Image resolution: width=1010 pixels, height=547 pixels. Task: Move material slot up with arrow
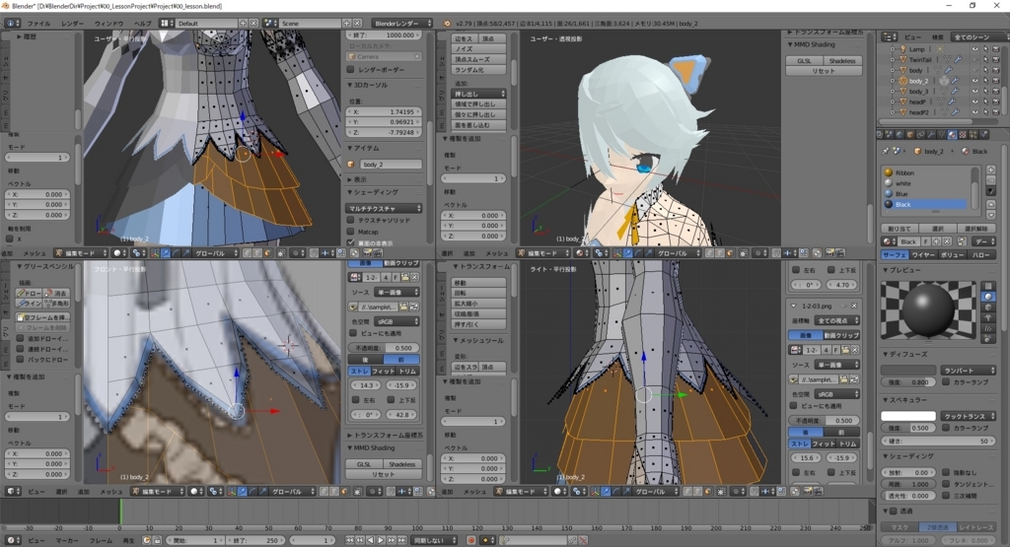click(990, 205)
